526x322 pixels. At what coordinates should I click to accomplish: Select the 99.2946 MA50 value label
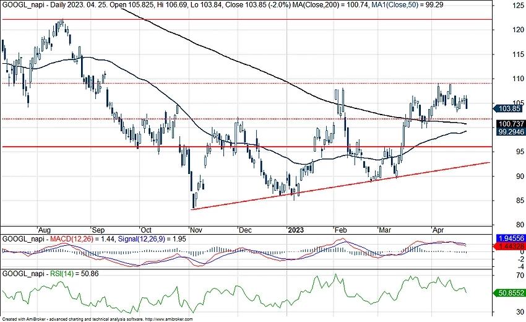point(510,132)
